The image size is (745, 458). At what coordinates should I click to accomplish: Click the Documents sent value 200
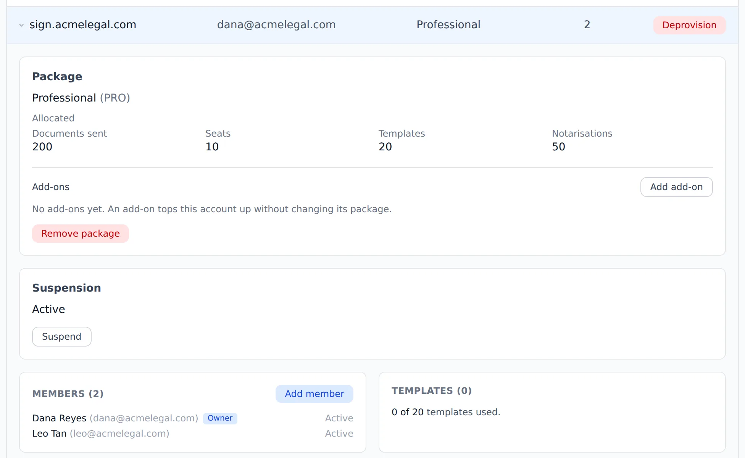point(42,147)
